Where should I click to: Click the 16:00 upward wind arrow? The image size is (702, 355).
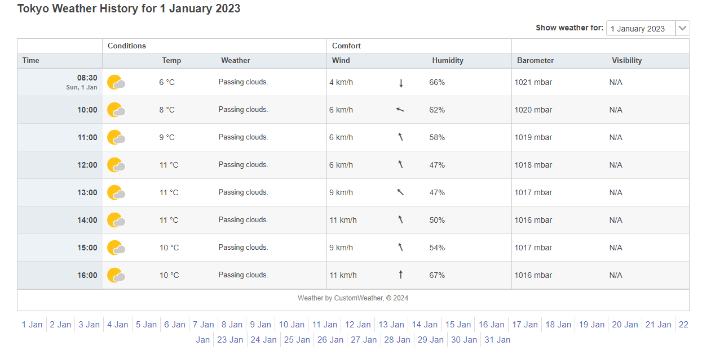point(401,275)
